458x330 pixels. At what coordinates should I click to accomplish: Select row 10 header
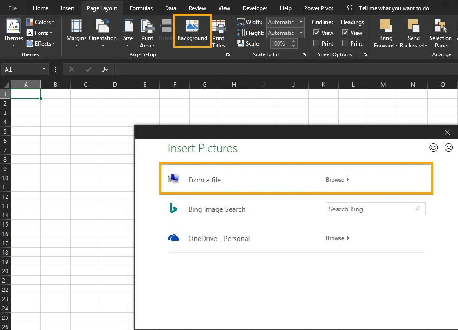(x=5, y=178)
